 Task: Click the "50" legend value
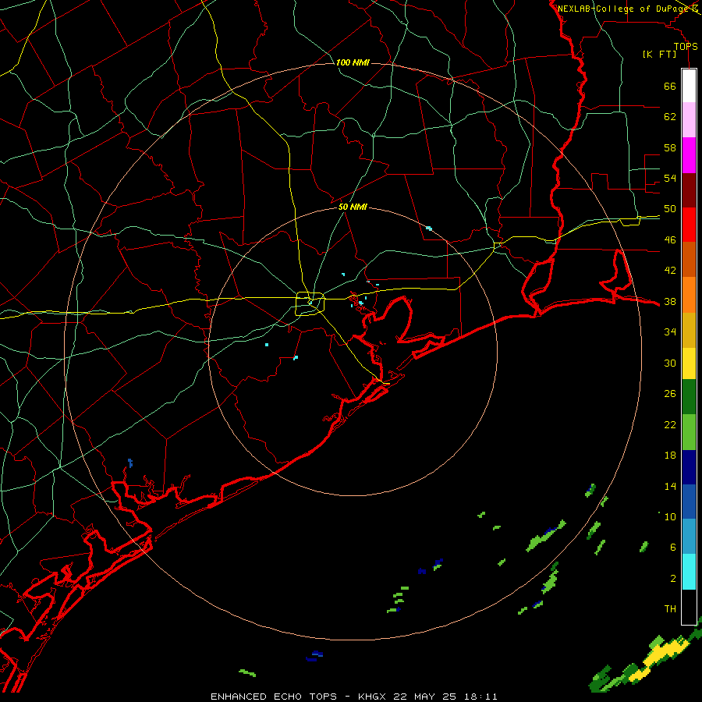tap(670, 208)
